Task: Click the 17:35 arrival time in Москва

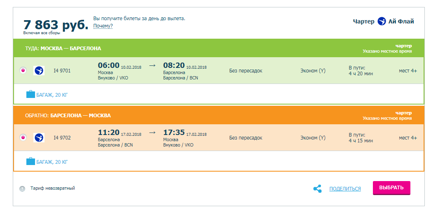Action: (174, 133)
